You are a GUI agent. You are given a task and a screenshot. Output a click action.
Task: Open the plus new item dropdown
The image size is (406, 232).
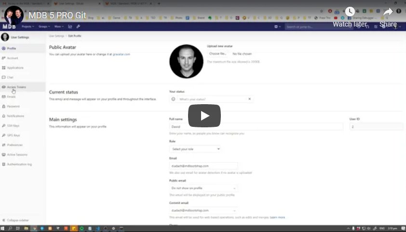[x=277, y=27]
